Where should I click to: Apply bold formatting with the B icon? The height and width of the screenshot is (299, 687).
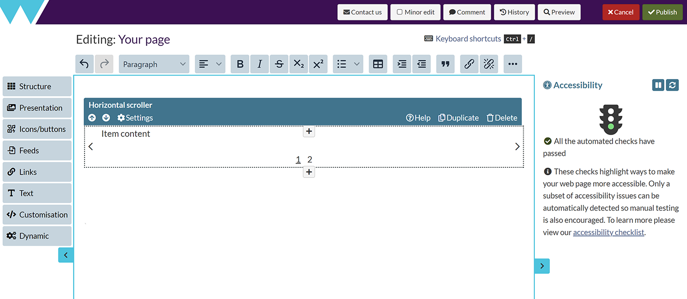point(240,64)
